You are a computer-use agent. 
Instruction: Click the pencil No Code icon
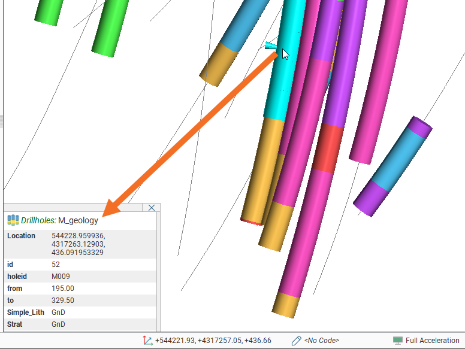tap(296, 341)
